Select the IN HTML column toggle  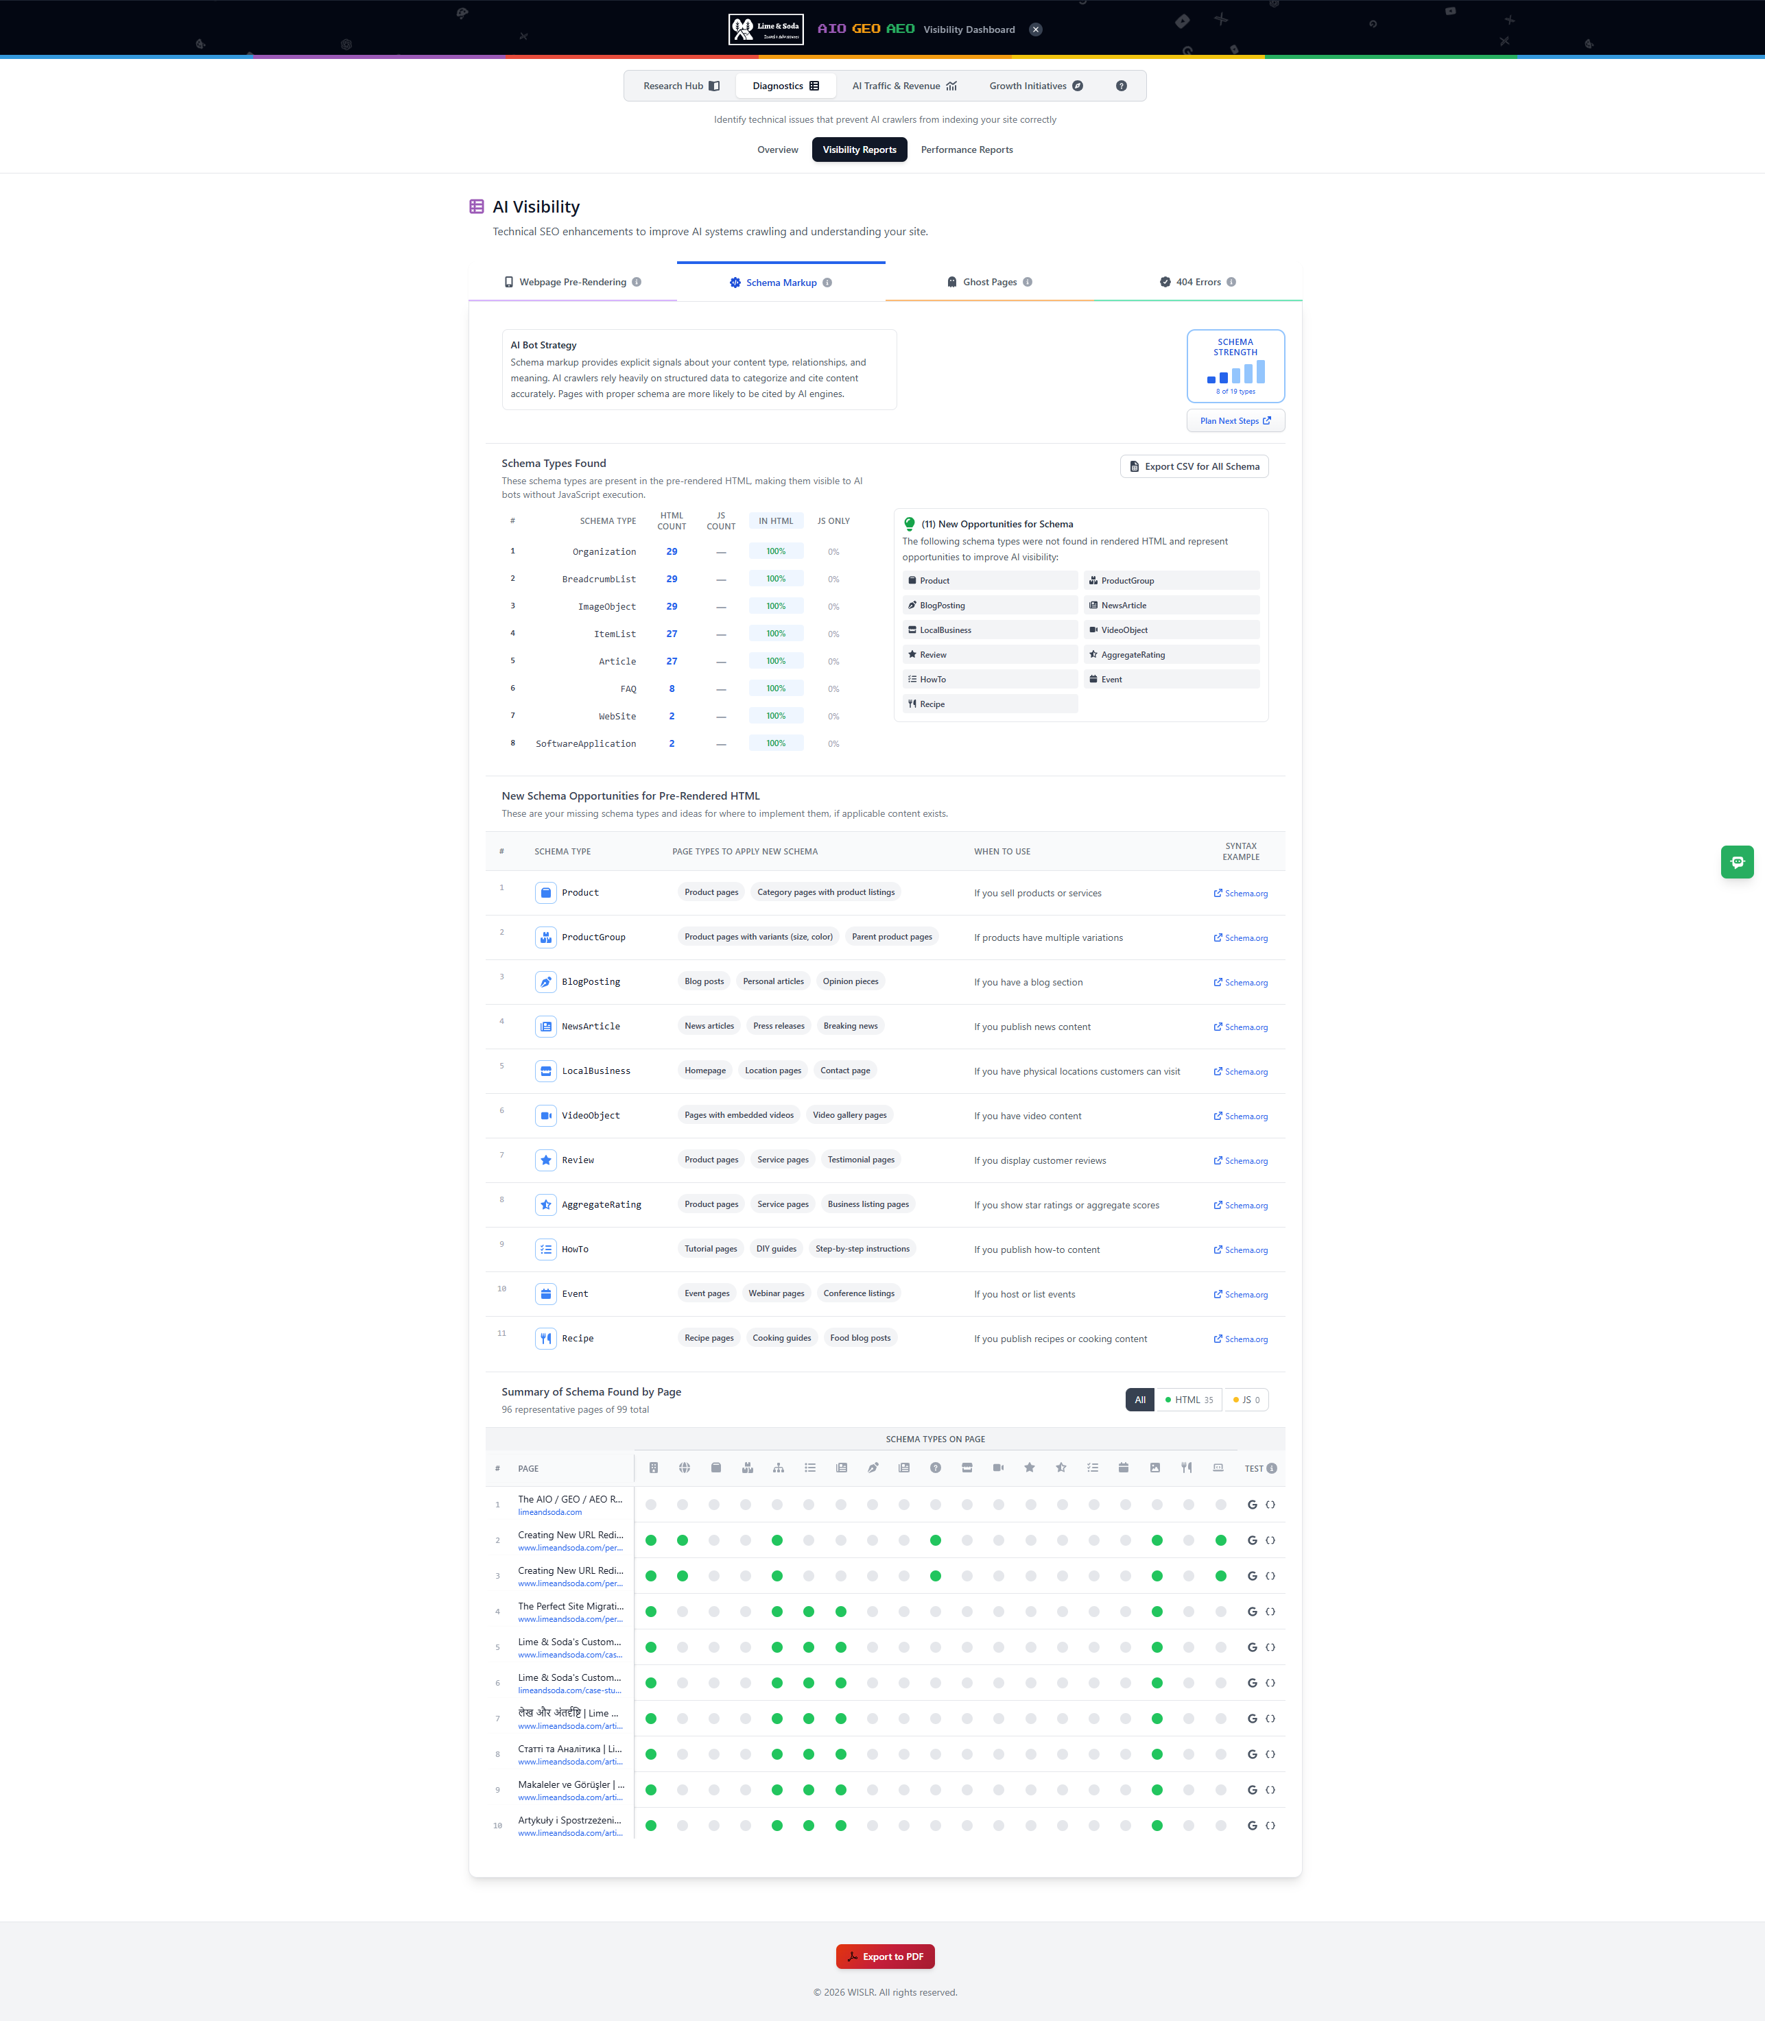point(776,521)
